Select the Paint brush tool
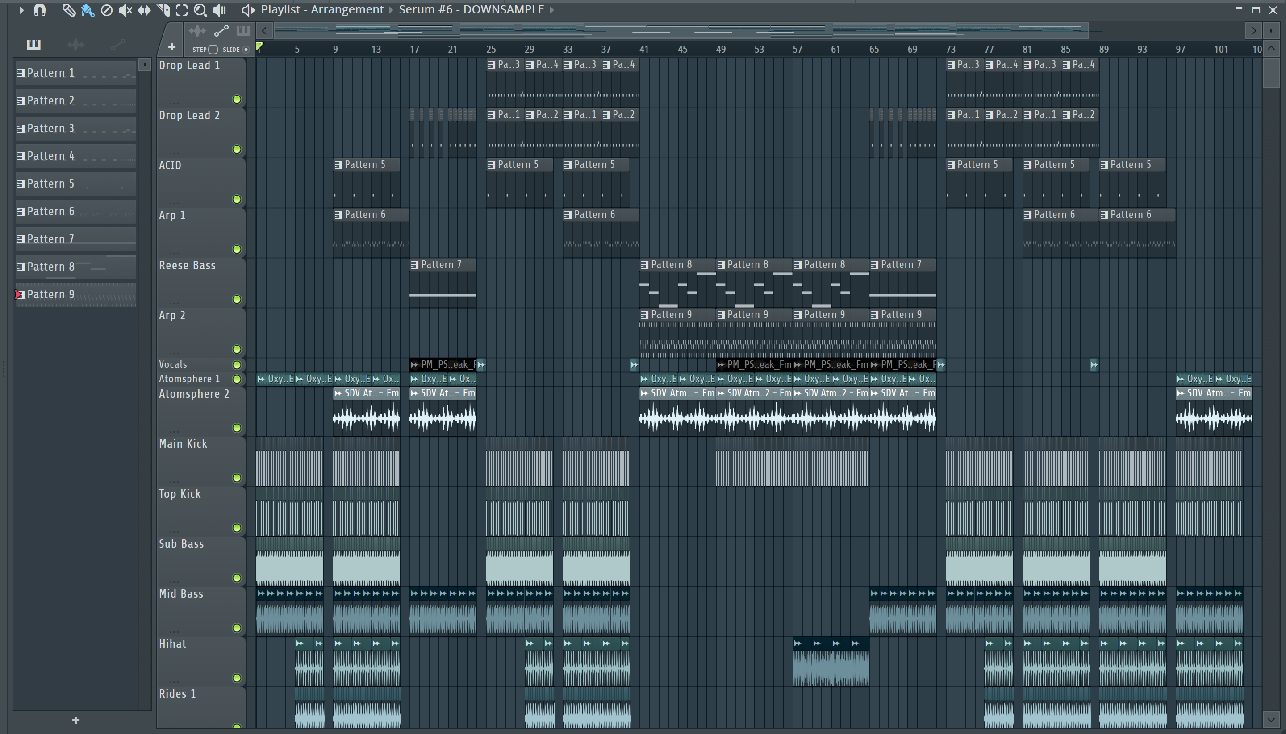Viewport: 1286px width, 734px height. [x=88, y=9]
